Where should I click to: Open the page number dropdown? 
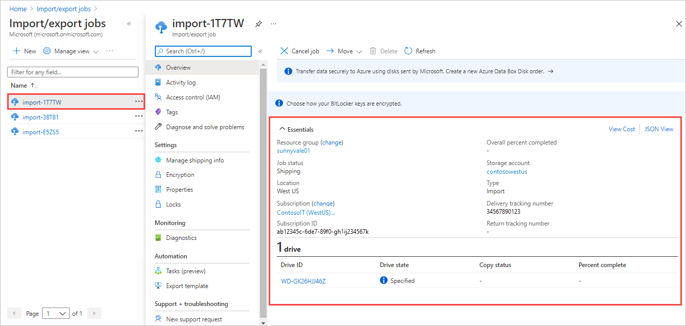click(55, 313)
